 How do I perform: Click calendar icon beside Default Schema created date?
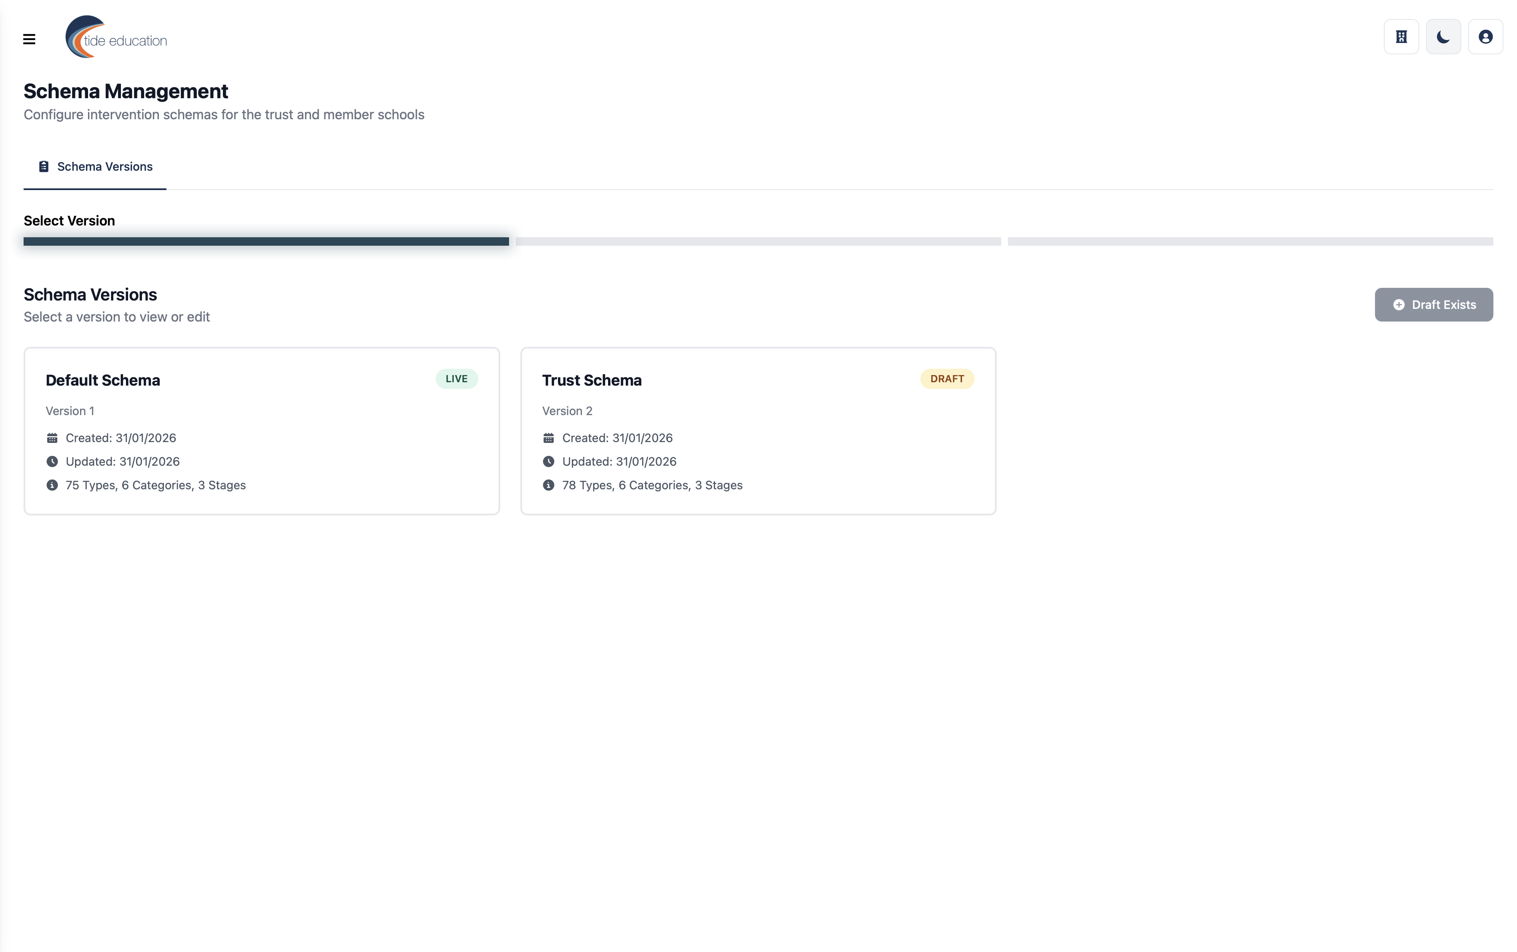(x=52, y=437)
